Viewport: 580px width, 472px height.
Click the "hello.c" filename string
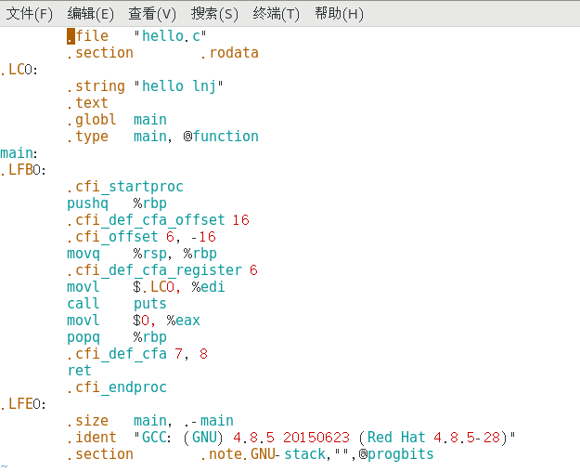coord(170,36)
